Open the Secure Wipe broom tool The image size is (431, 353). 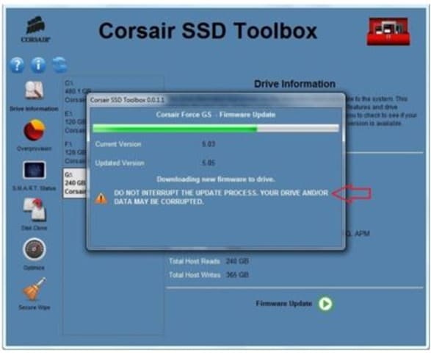point(34,294)
